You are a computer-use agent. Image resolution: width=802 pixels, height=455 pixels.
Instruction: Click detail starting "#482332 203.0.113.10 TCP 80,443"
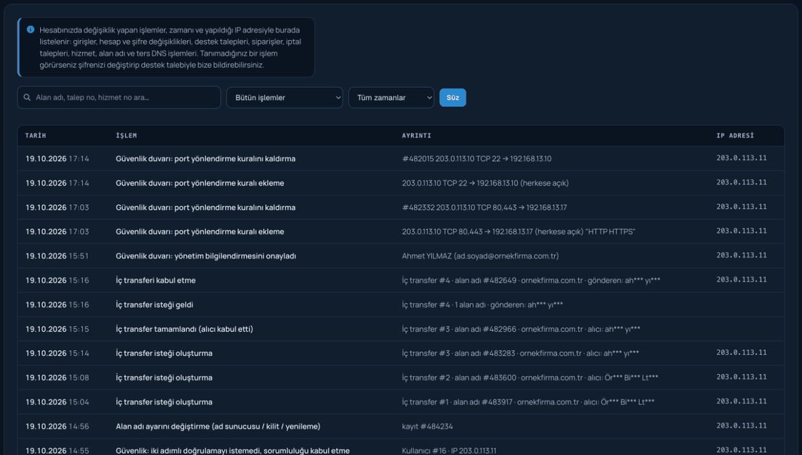pyautogui.click(x=484, y=207)
